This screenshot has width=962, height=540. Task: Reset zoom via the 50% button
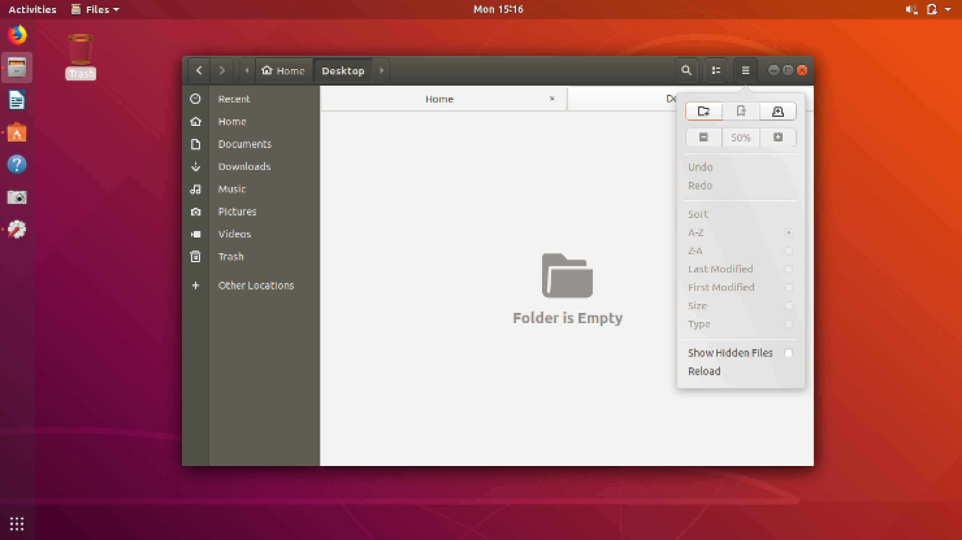[741, 137]
